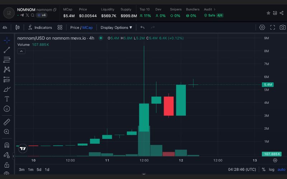Open time axis settings gear

[275, 160]
